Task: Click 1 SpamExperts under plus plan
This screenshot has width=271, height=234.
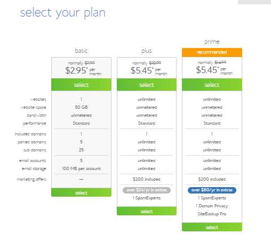Action: pos(147,198)
